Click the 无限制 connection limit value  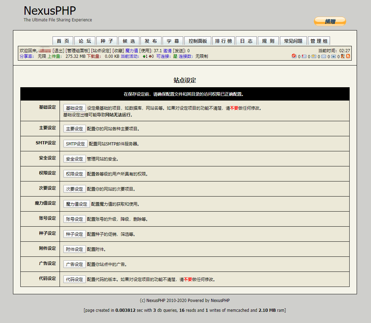coord(201,56)
